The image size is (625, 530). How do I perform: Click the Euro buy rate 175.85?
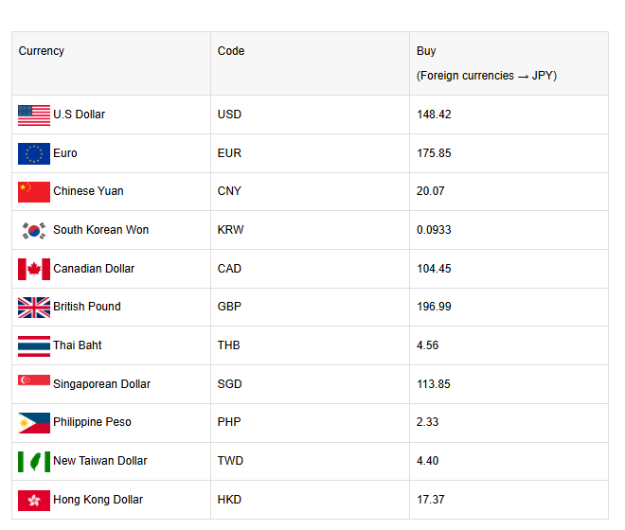coord(434,153)
